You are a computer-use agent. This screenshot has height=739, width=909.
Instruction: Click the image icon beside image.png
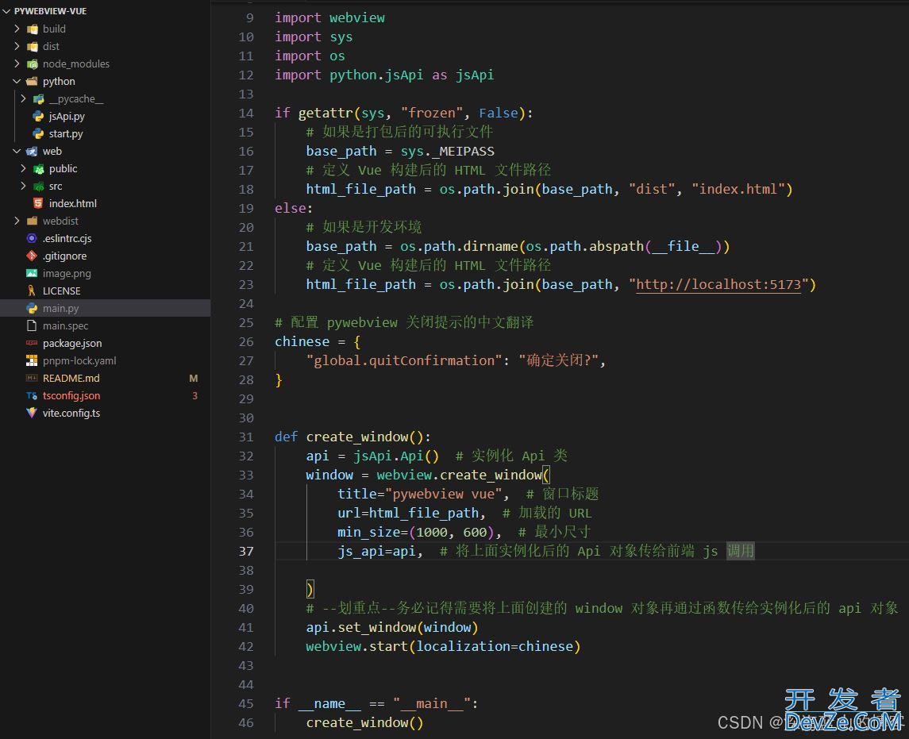[32, 273]
